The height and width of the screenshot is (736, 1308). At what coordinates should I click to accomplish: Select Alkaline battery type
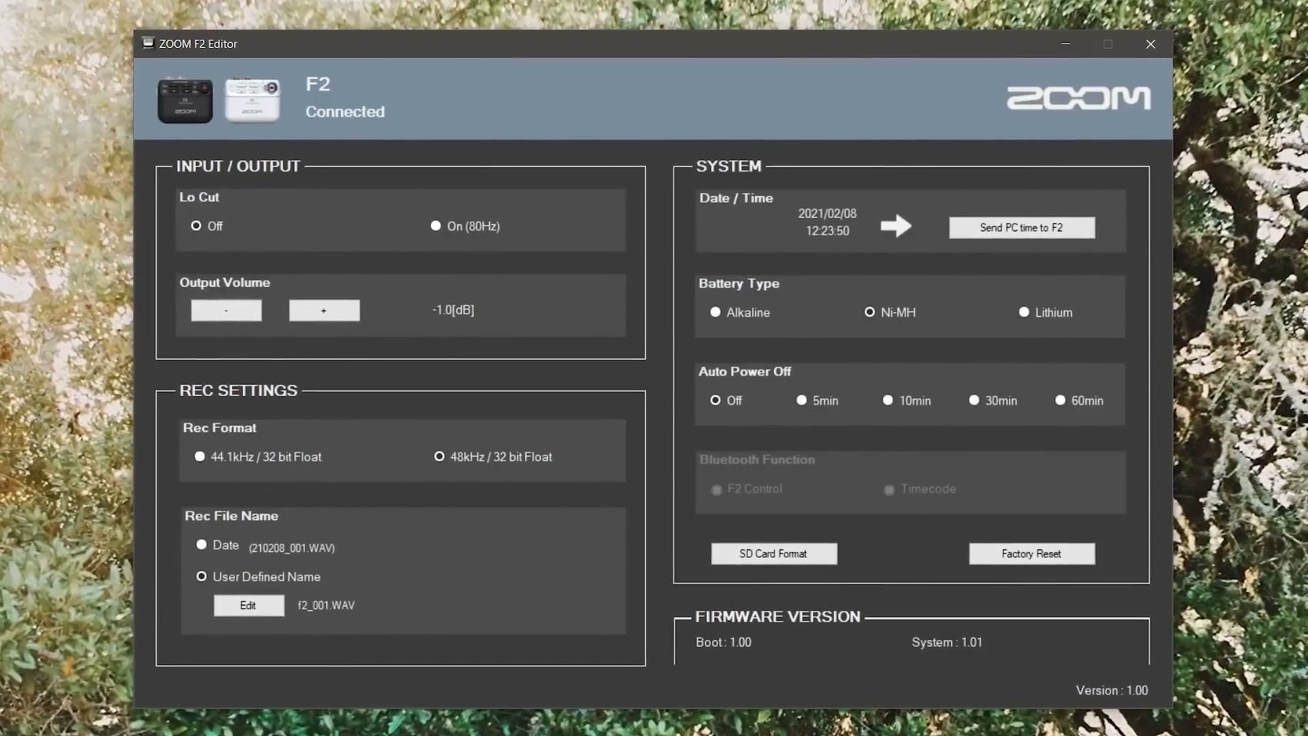pyautogui.click(x=740, y=312)
